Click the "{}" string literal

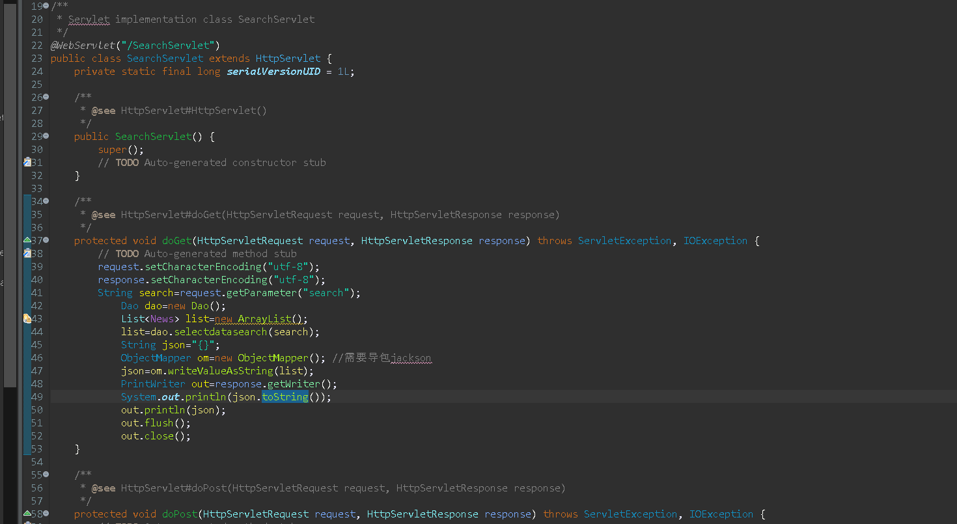[203, 345]
